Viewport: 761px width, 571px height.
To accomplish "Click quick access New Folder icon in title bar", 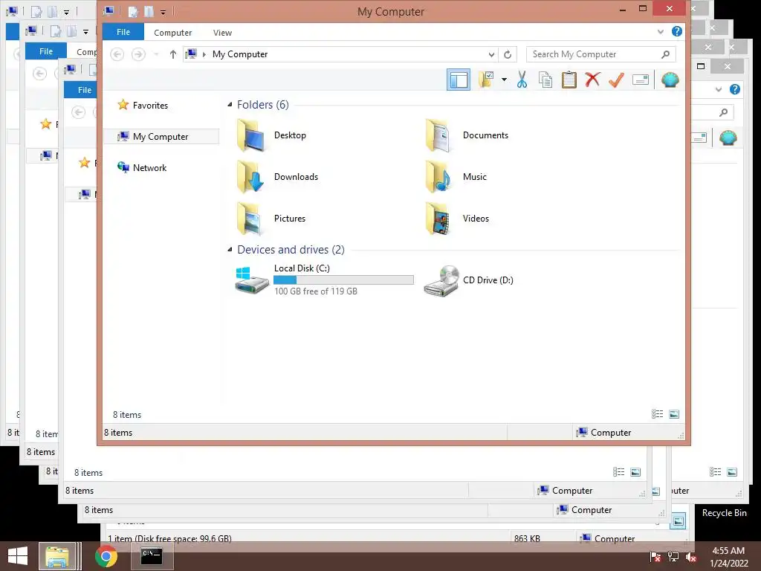I will pos(149,11).
